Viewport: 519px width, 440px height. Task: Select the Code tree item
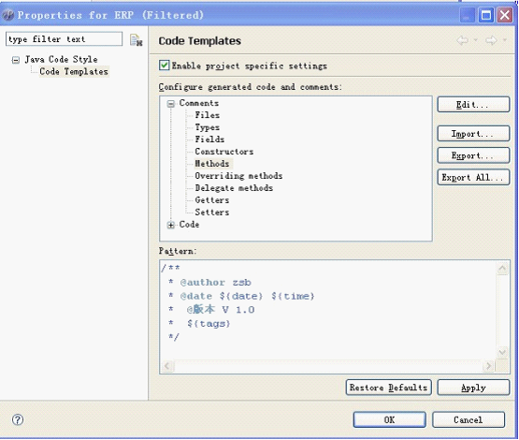pyautogui.click(x=189, y=225)
